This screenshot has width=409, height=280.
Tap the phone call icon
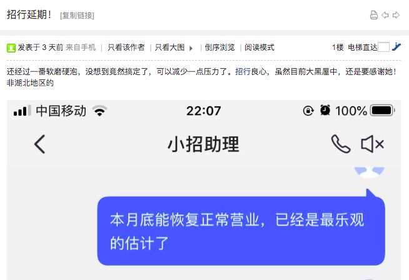tap(341, 144)
